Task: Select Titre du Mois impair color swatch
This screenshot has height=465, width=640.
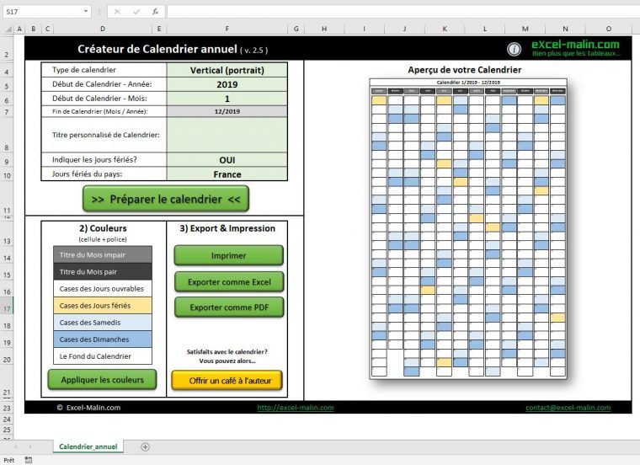Action: 103,254
